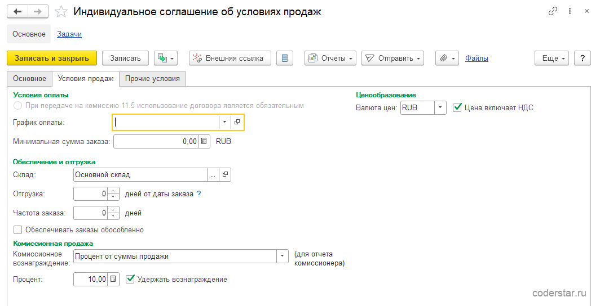Adjust the Отгрузка days spinner
The width and height of the screenshot is (600, 306).
[113, 194]
